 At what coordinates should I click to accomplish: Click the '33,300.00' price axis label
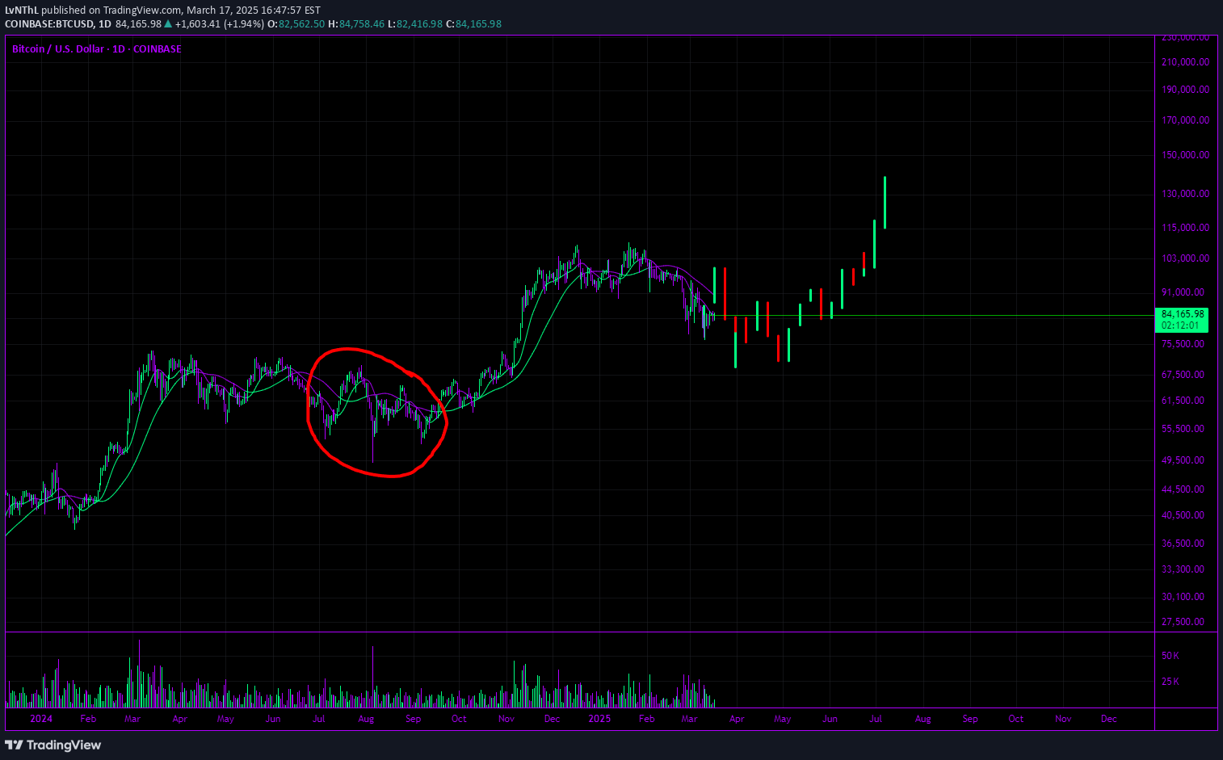click(1183, 569)
